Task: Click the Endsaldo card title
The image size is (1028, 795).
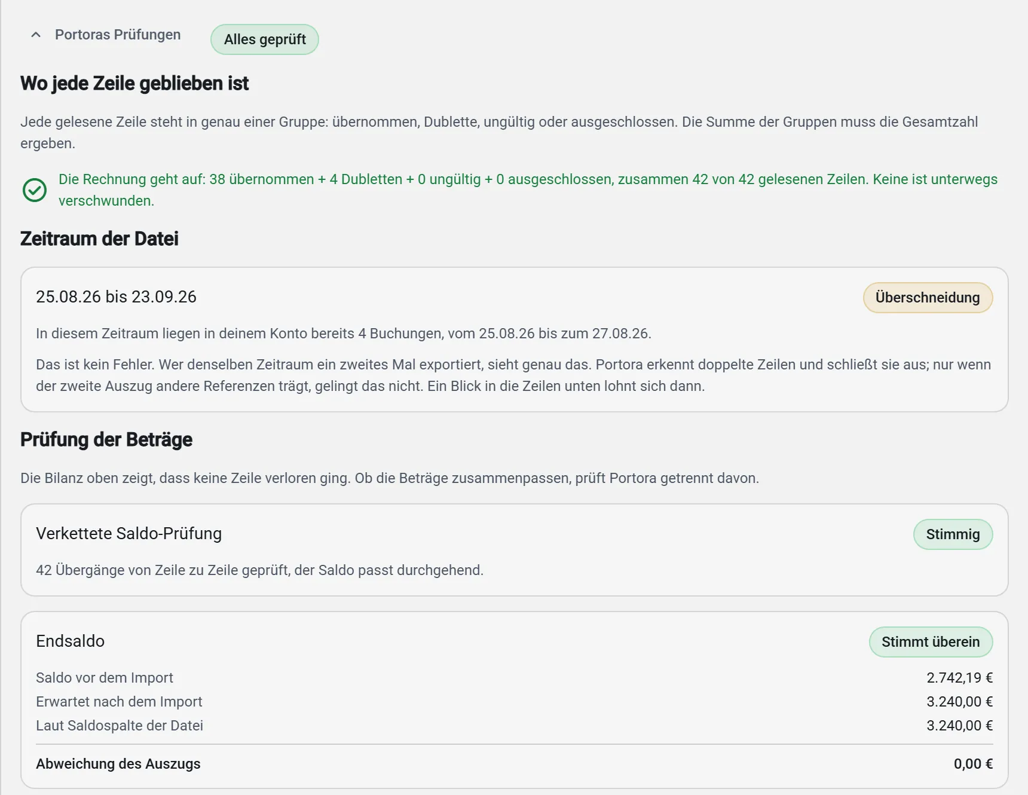Action: tap(70, 641)
